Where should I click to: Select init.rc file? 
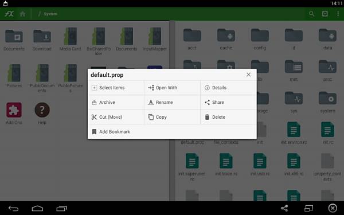click(327, 133)
